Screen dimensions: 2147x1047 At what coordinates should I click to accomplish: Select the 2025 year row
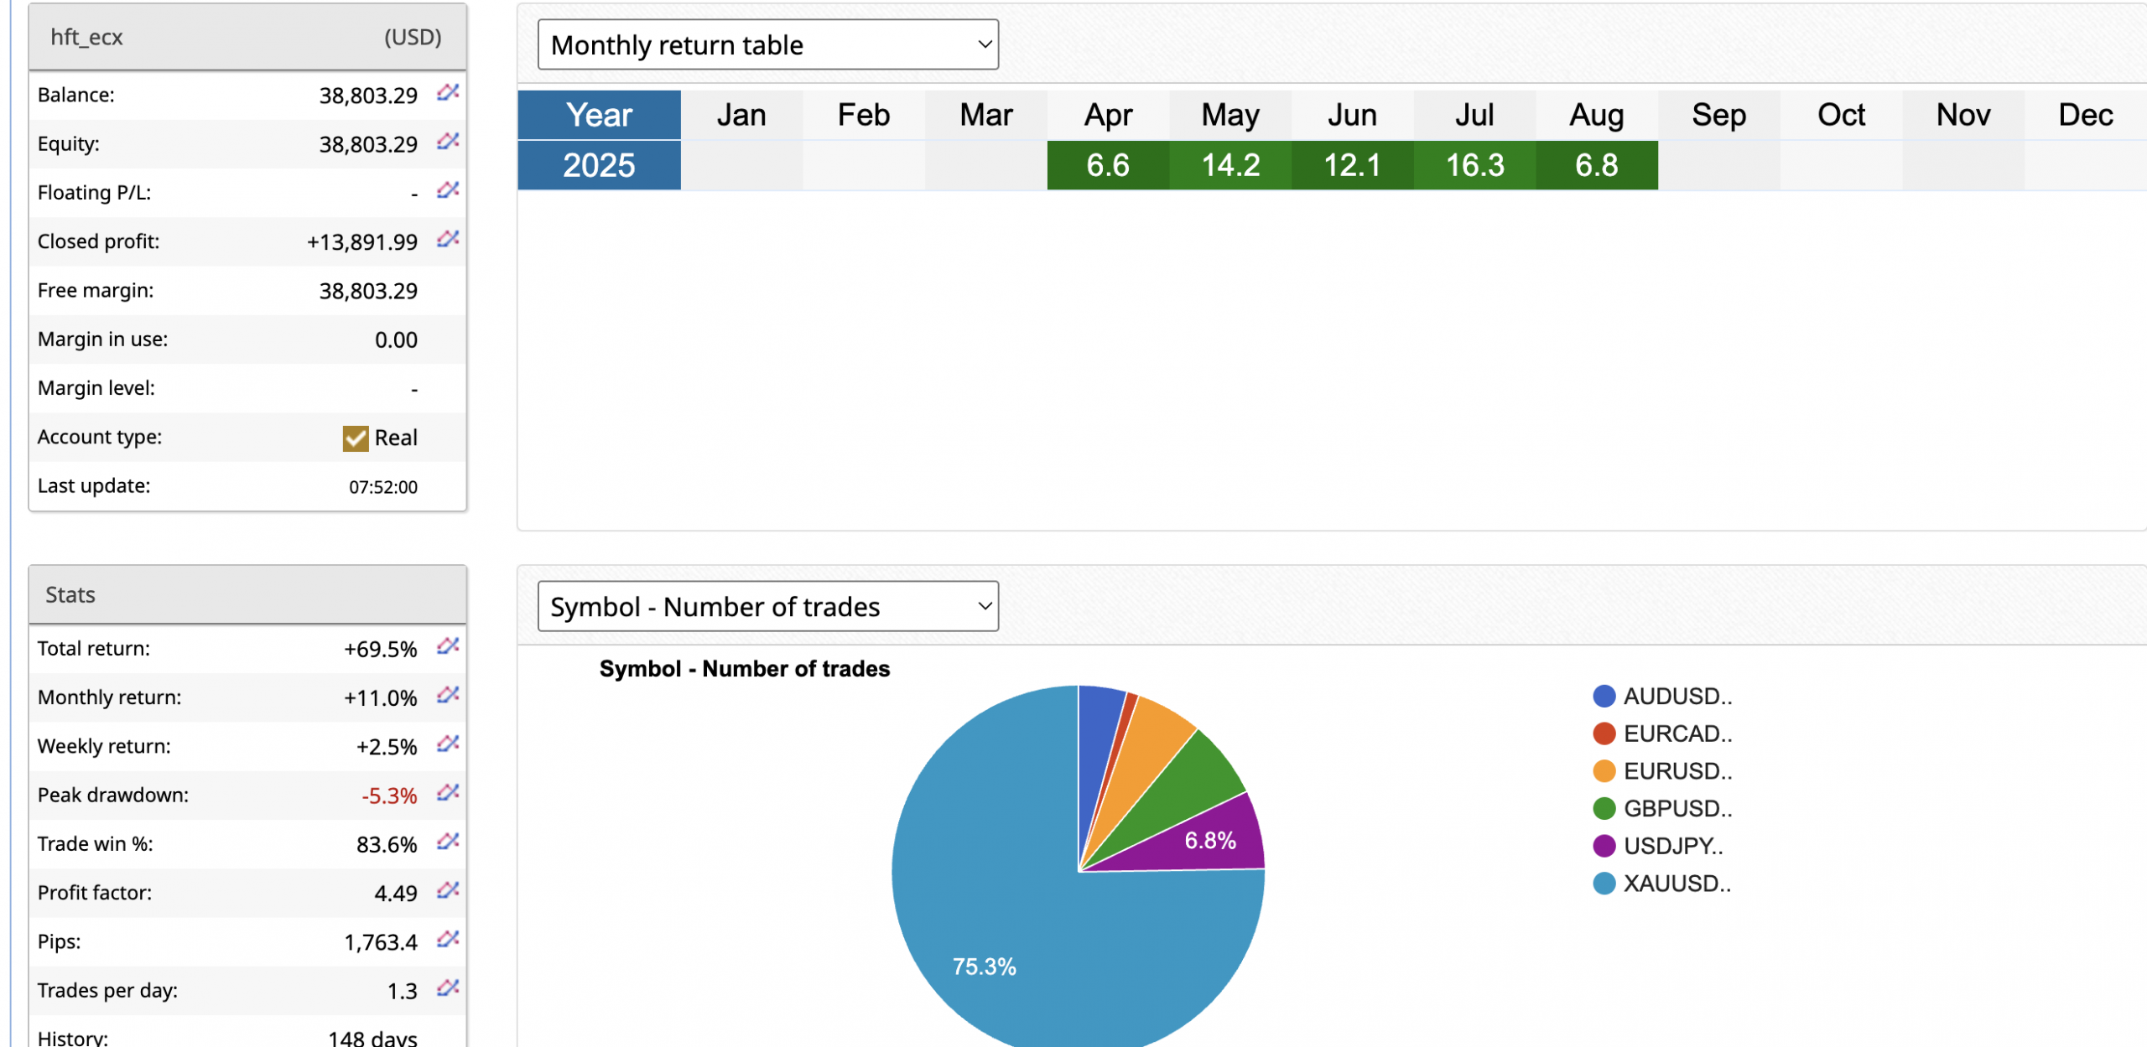pos(599,165)
